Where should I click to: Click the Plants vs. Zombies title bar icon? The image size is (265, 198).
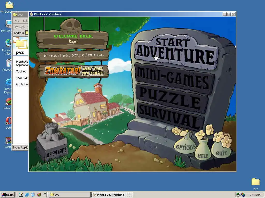[x=31, y=14]
